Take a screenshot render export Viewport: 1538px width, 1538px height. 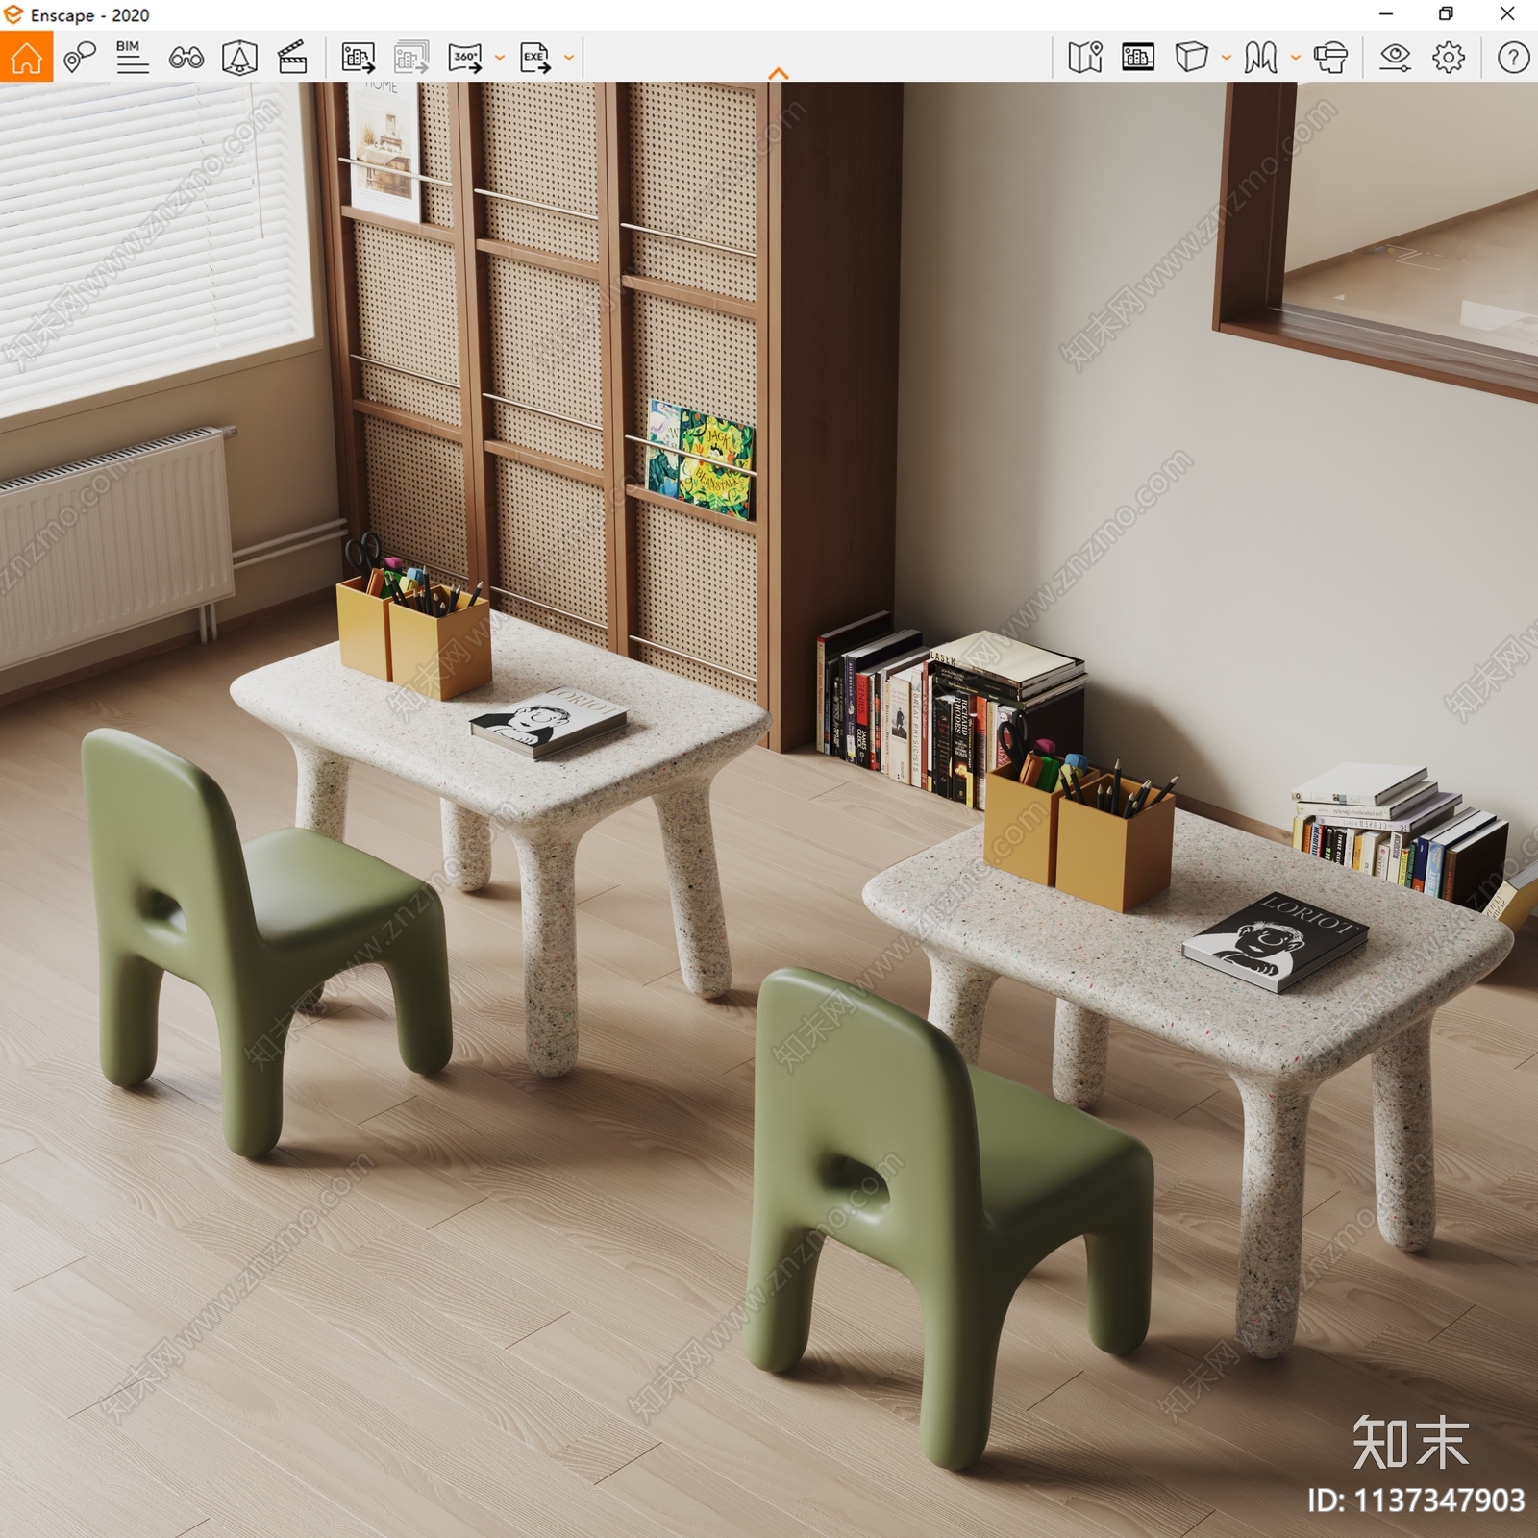click(x=358, y=58)
